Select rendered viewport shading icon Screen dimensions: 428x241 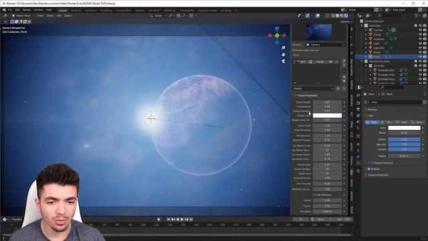(x=346, y=16)
